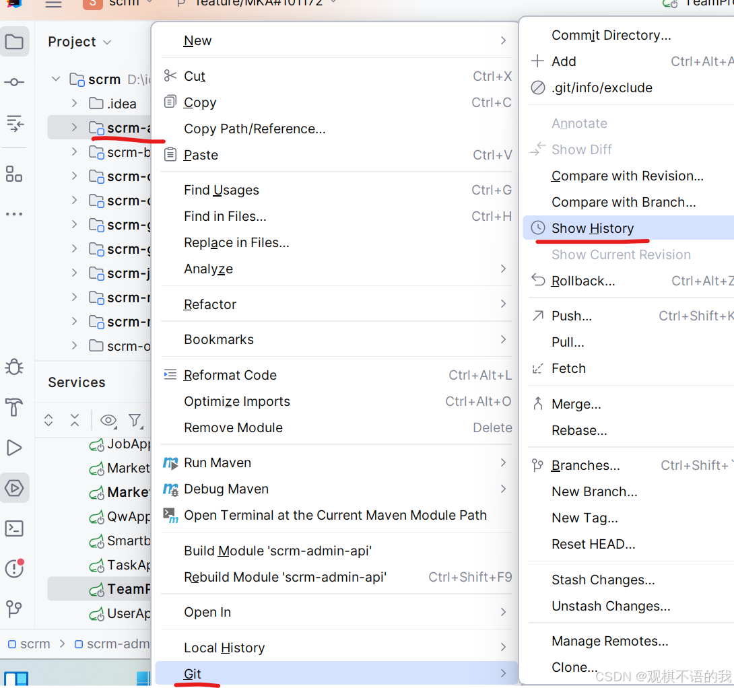Expand the .idea folder

74,103
